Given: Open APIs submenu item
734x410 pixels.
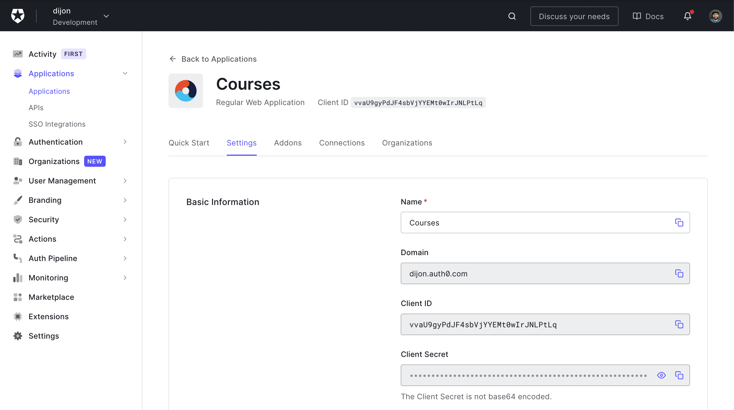Looking at the screenshot, I should click(x=36, y=108).
